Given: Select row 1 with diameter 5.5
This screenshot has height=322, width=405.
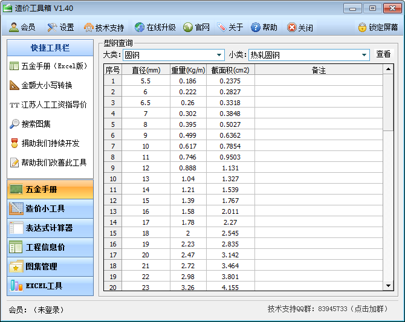Looking at the screenshot, I should 244,81.
